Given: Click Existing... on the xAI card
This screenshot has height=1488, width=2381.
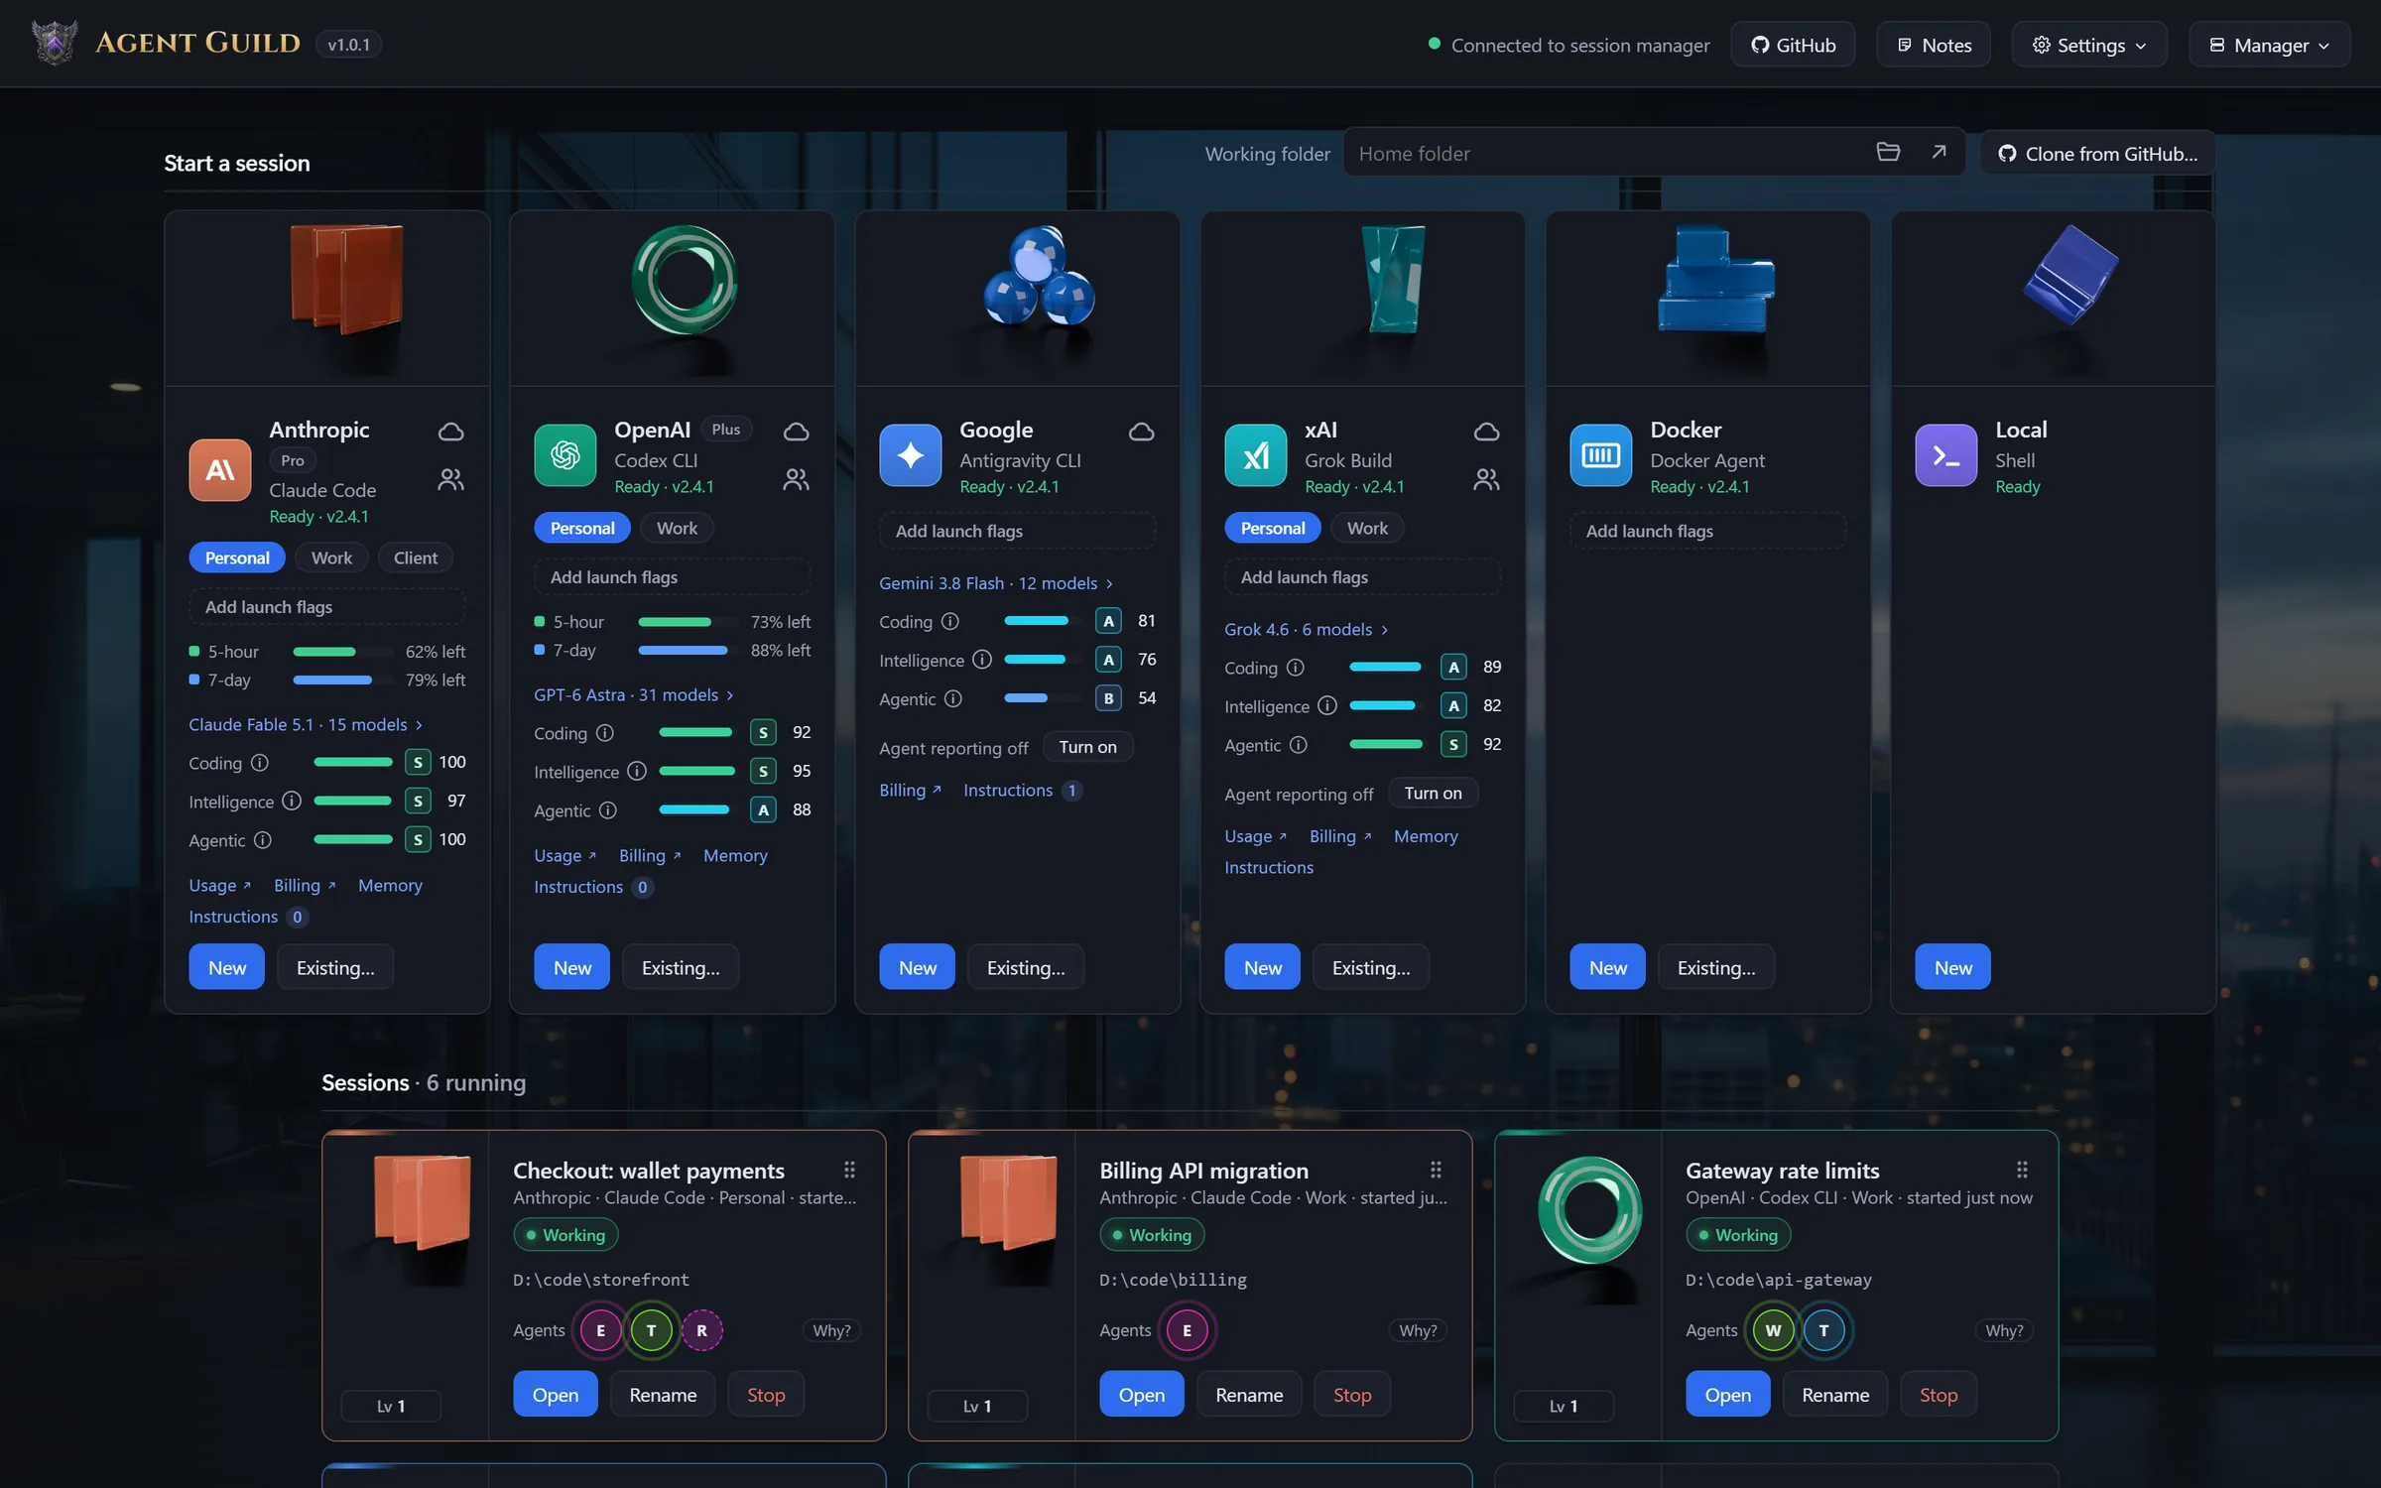Looking at the screenshot, I should 1370,967.
